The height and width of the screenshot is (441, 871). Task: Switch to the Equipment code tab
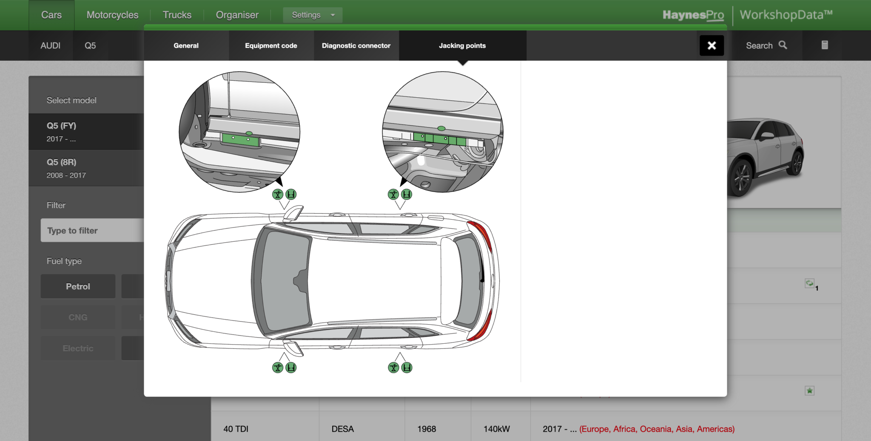click(x=271, y=45)
